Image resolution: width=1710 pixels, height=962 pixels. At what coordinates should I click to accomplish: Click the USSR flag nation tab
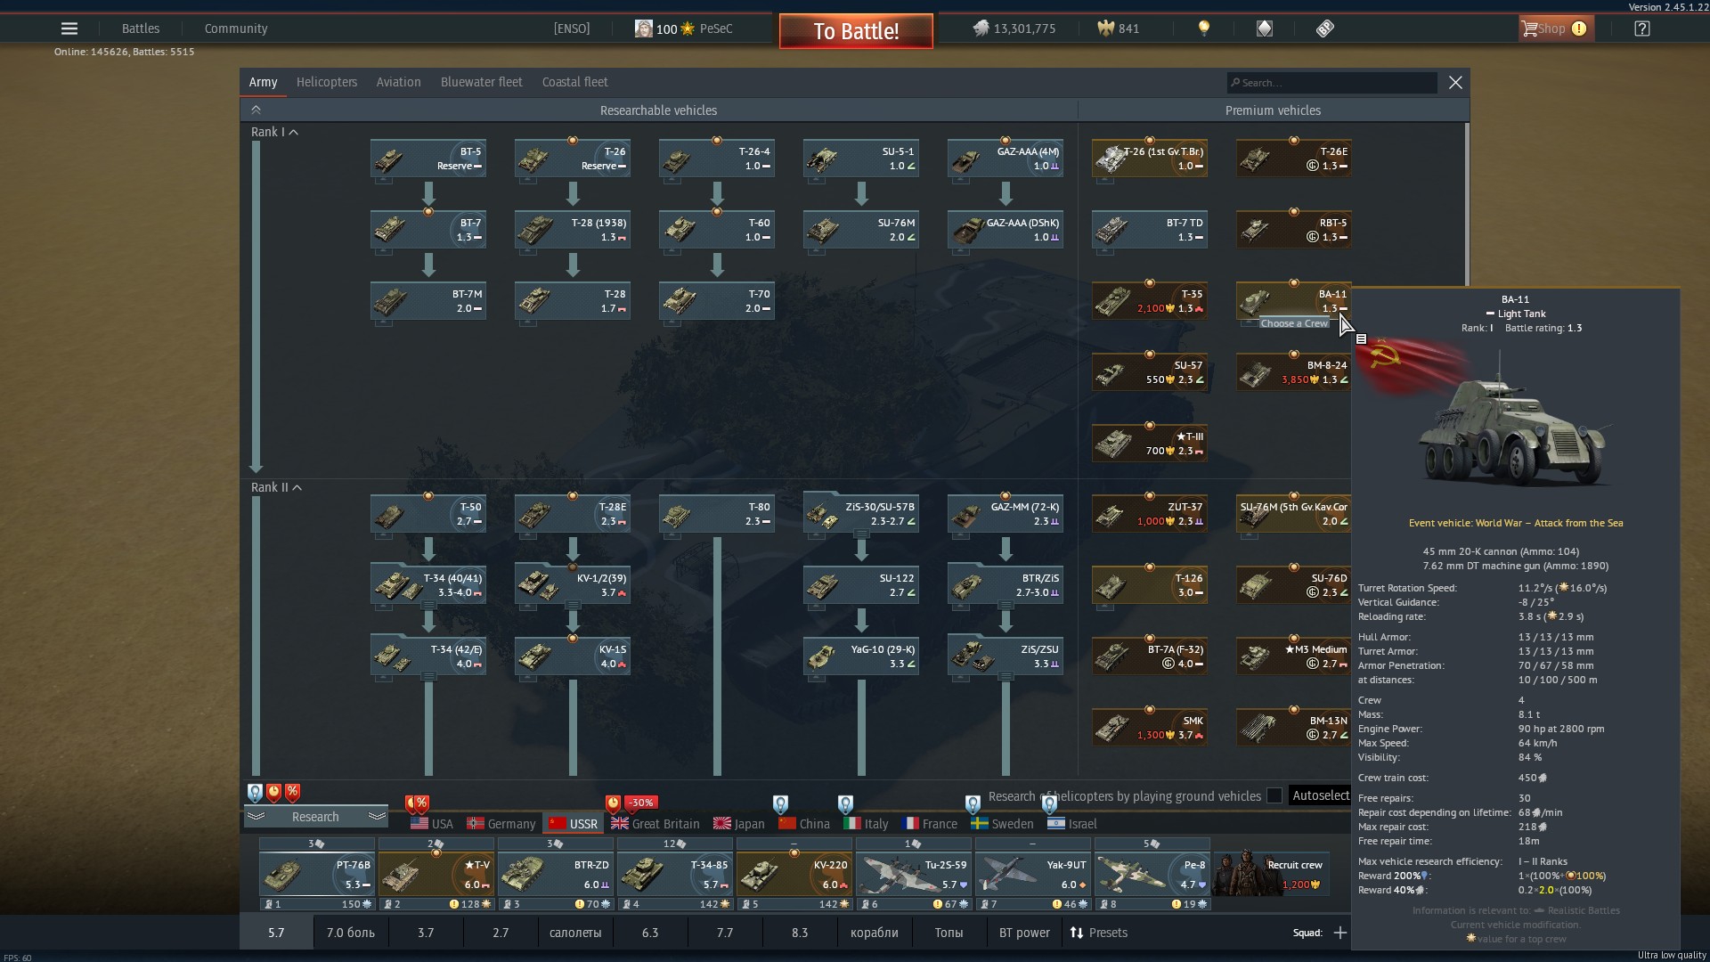tap(574, 824)
